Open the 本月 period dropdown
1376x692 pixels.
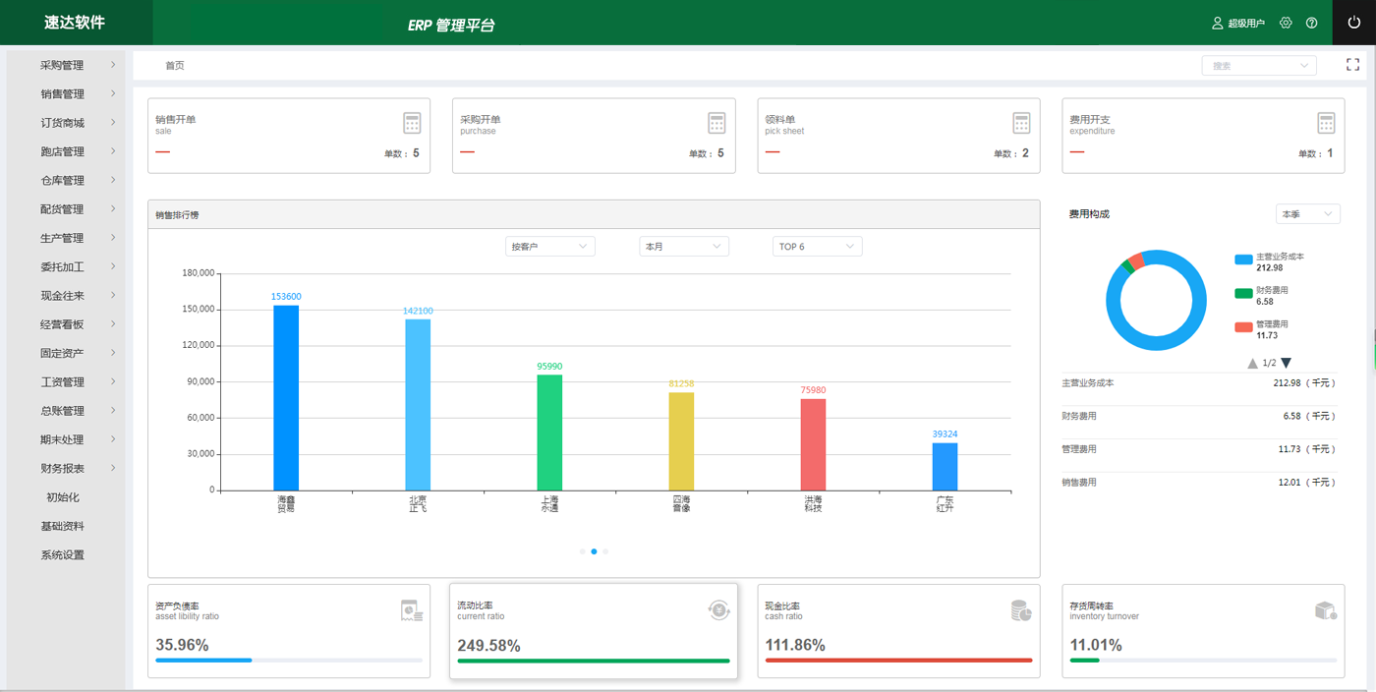pos(684,247)
